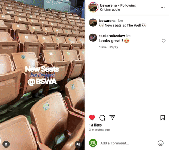Click the green SVL account avatar
169x150 pixels.
93,143
